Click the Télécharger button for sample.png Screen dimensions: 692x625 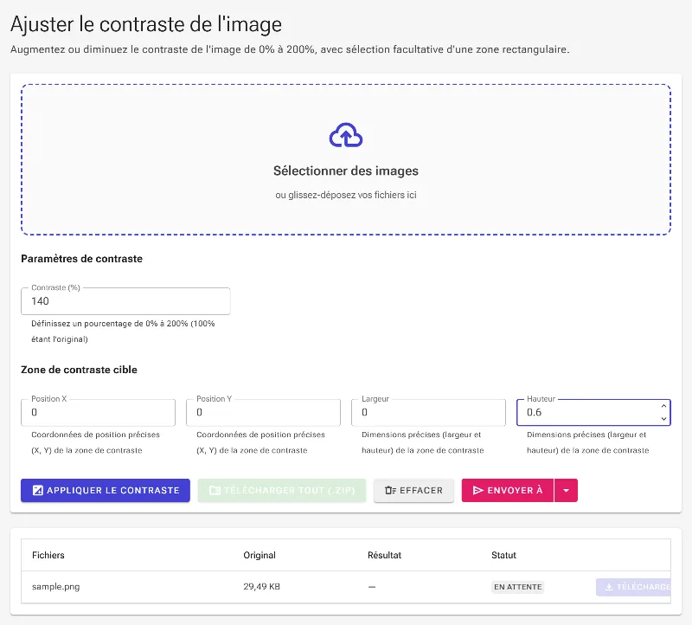click(633, 587)
